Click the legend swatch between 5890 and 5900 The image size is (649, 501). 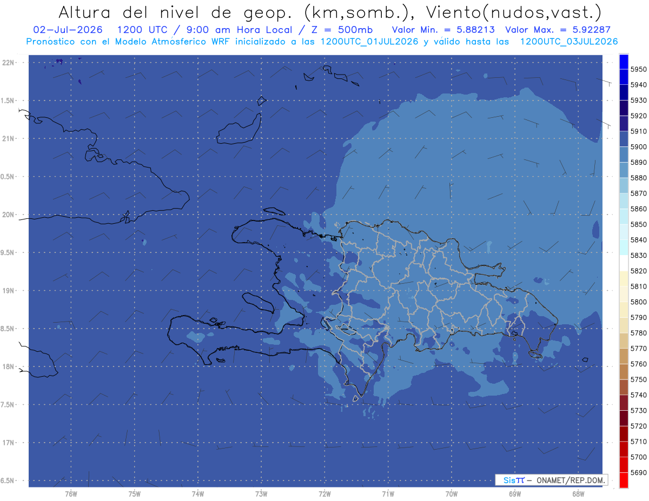pyautogui.click(x=623, y=155)
